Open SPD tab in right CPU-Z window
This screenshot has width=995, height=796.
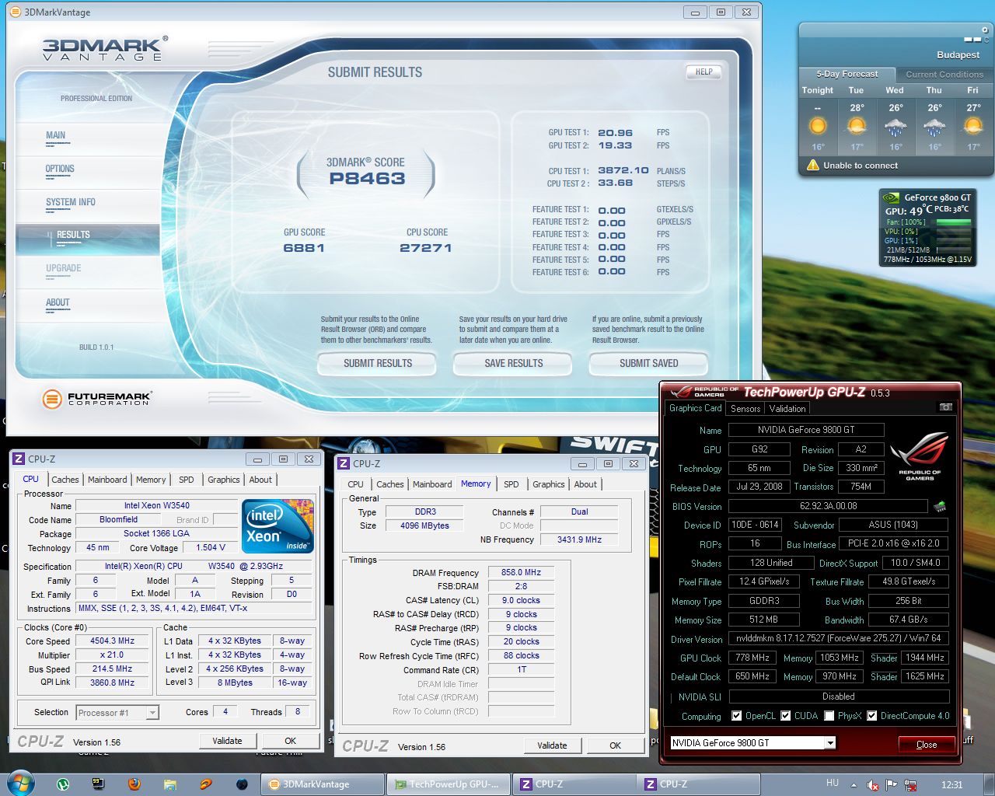pyautogui.click(x=511, y=484)
